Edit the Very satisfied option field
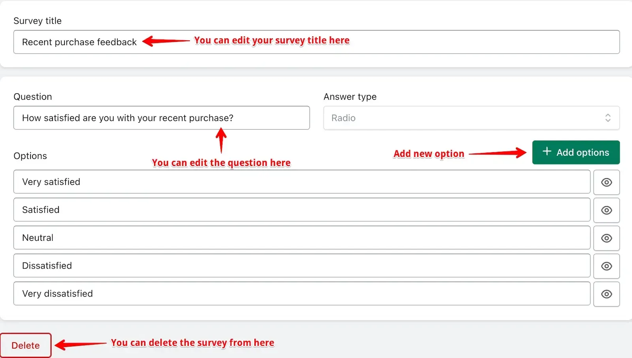This screenshot has width=632, height=358. click(302, 182)
